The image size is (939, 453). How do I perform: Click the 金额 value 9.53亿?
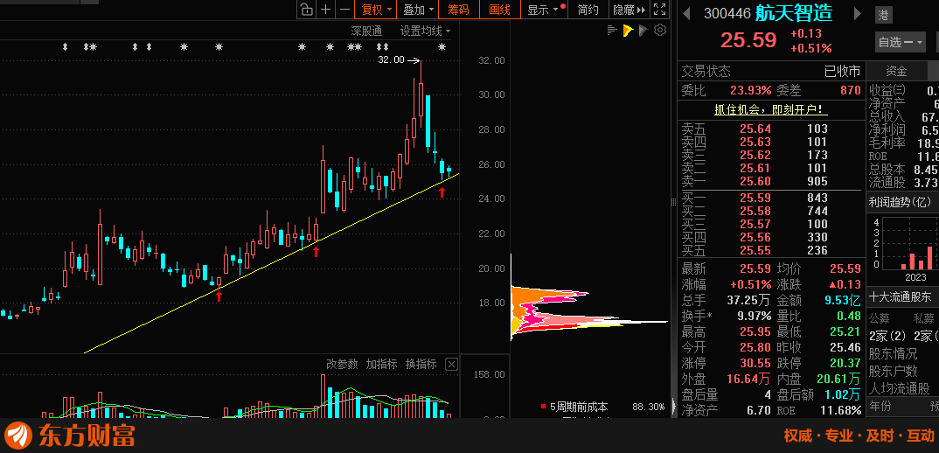click(844, 300)
